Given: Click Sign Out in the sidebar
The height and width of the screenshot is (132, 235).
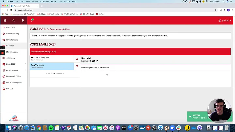Looking at the screenshot, I should tap(9, 89).
